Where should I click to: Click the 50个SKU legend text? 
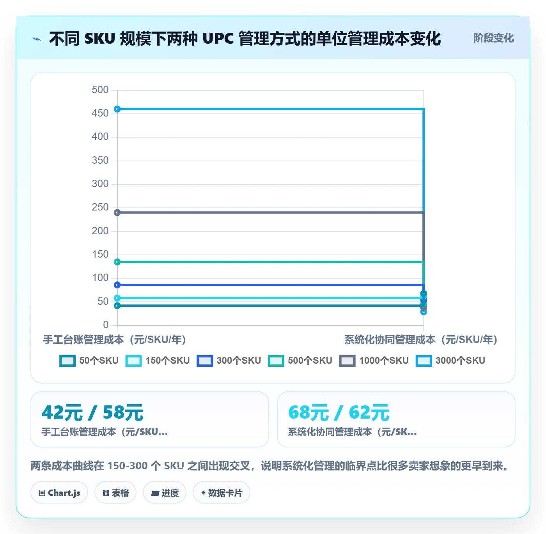(x=99, y=361)
